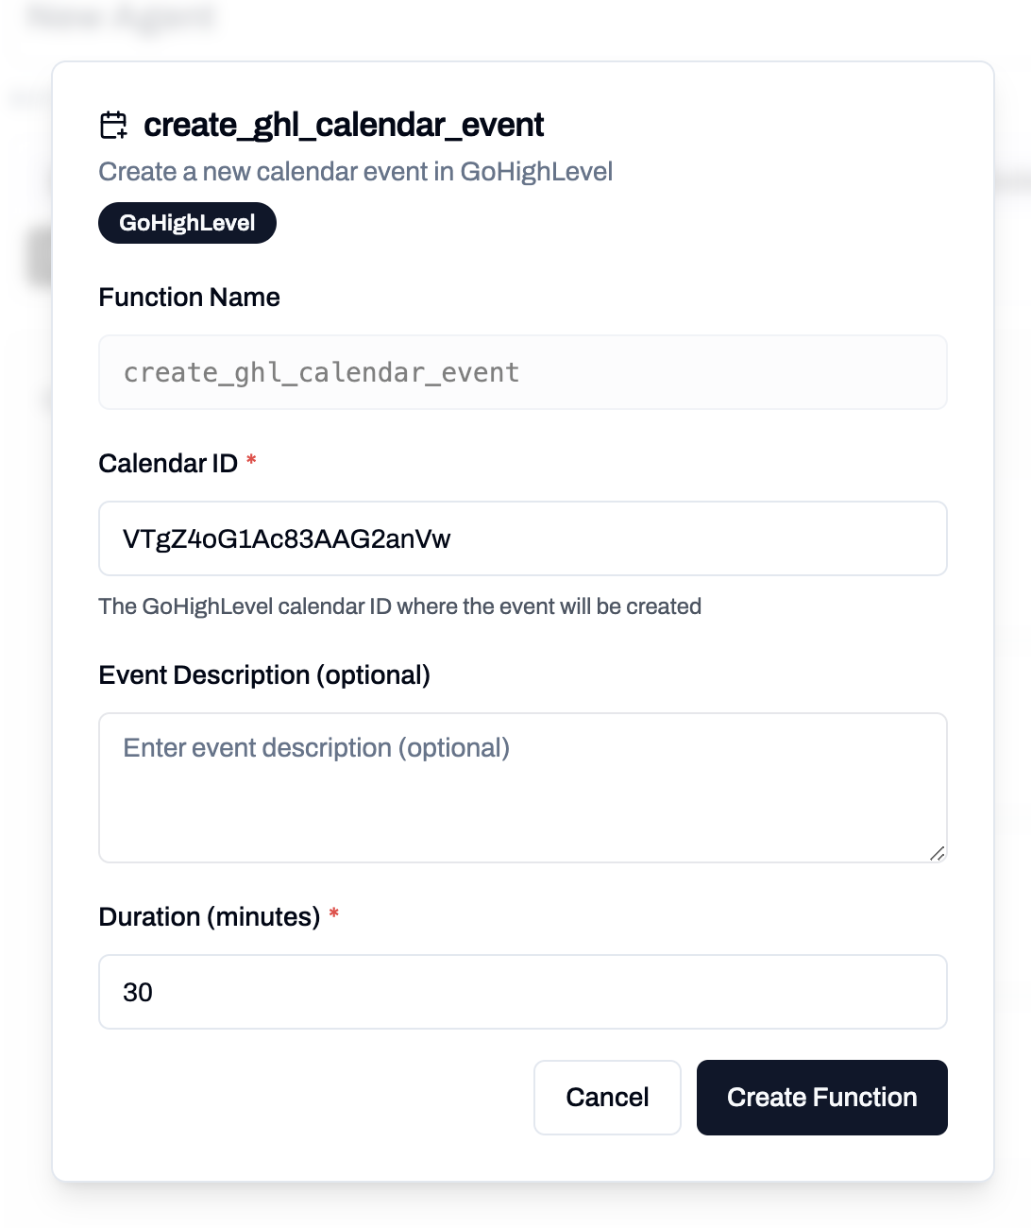Focus the Calendar ID input field
Viewport: 1031px width, 1228px height.
[x=522, y=538]
